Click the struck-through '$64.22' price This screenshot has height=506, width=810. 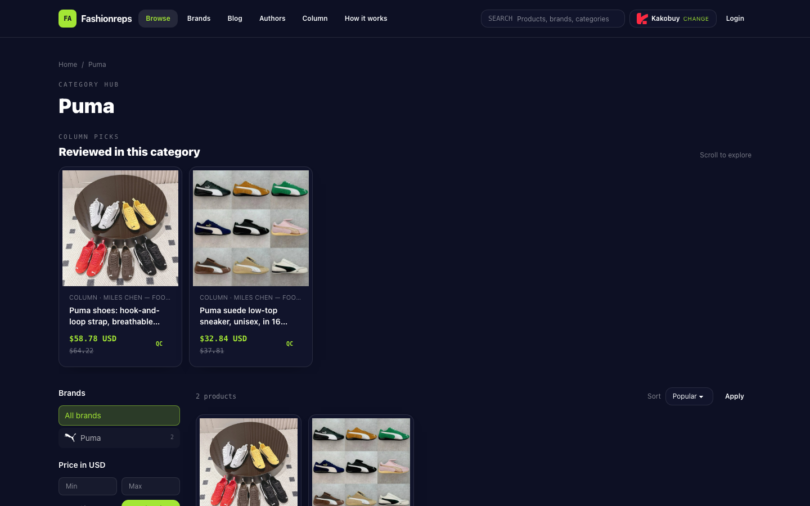(82, 351)
